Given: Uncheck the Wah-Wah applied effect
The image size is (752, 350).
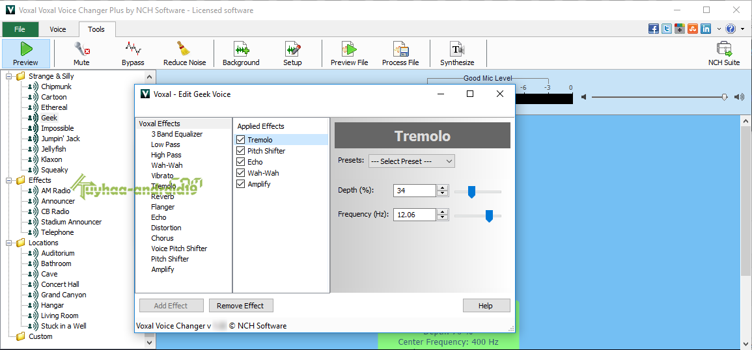Looking at the screenshot, I should point(241,173).
